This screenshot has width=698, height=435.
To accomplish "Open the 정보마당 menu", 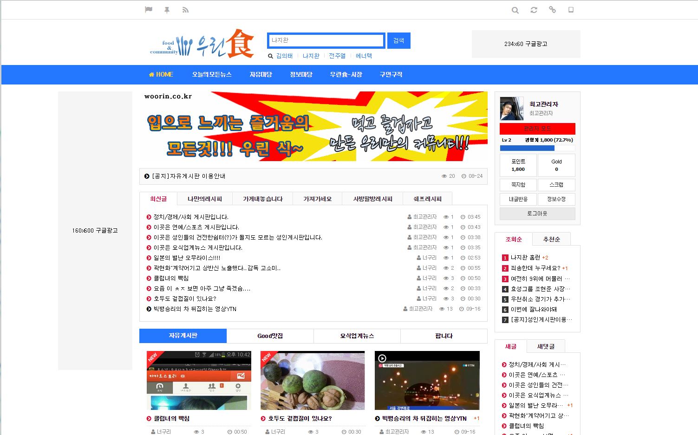I will 301,74.
